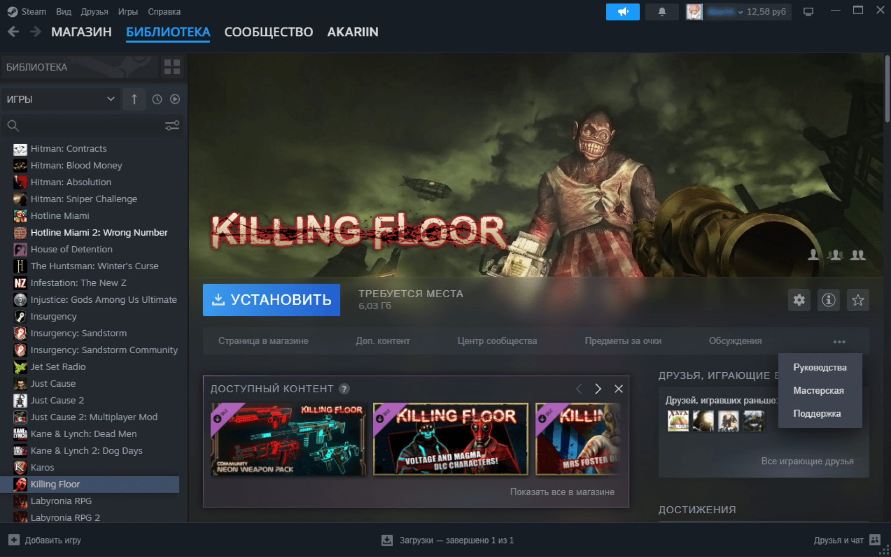Toggle ready-to-play games filter

pyautogui.click(x=175, y=99)
